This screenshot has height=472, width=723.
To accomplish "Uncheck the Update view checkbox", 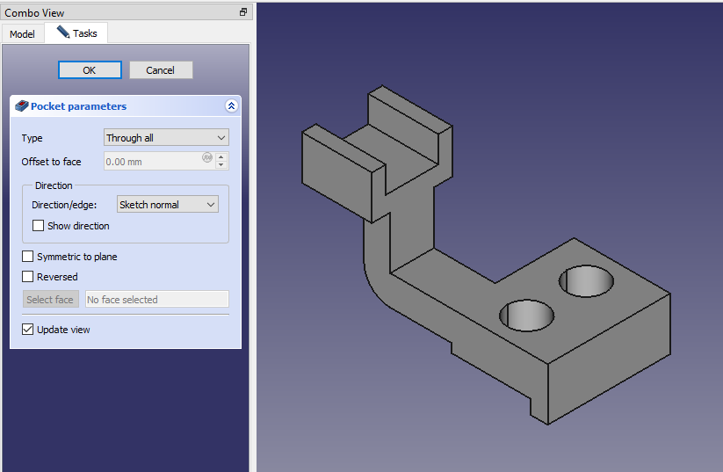I will point(28,330).
